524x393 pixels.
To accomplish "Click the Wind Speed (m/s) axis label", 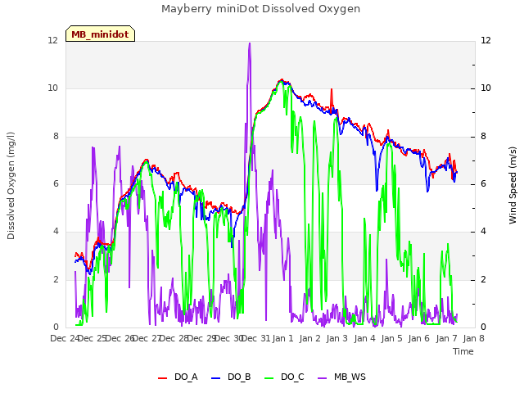I will [x=513, y=185].
